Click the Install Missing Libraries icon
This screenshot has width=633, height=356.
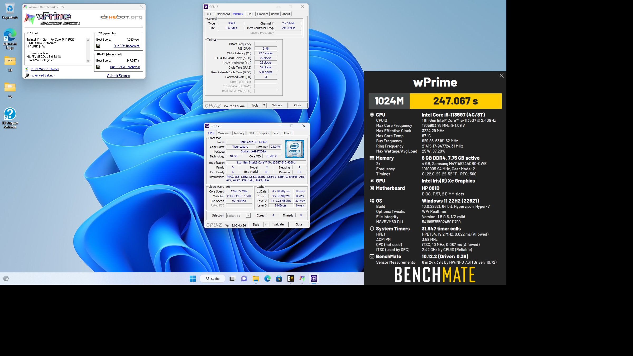click(x=27, y=69)
